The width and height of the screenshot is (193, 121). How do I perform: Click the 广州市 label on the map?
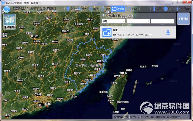click(38, 94)
